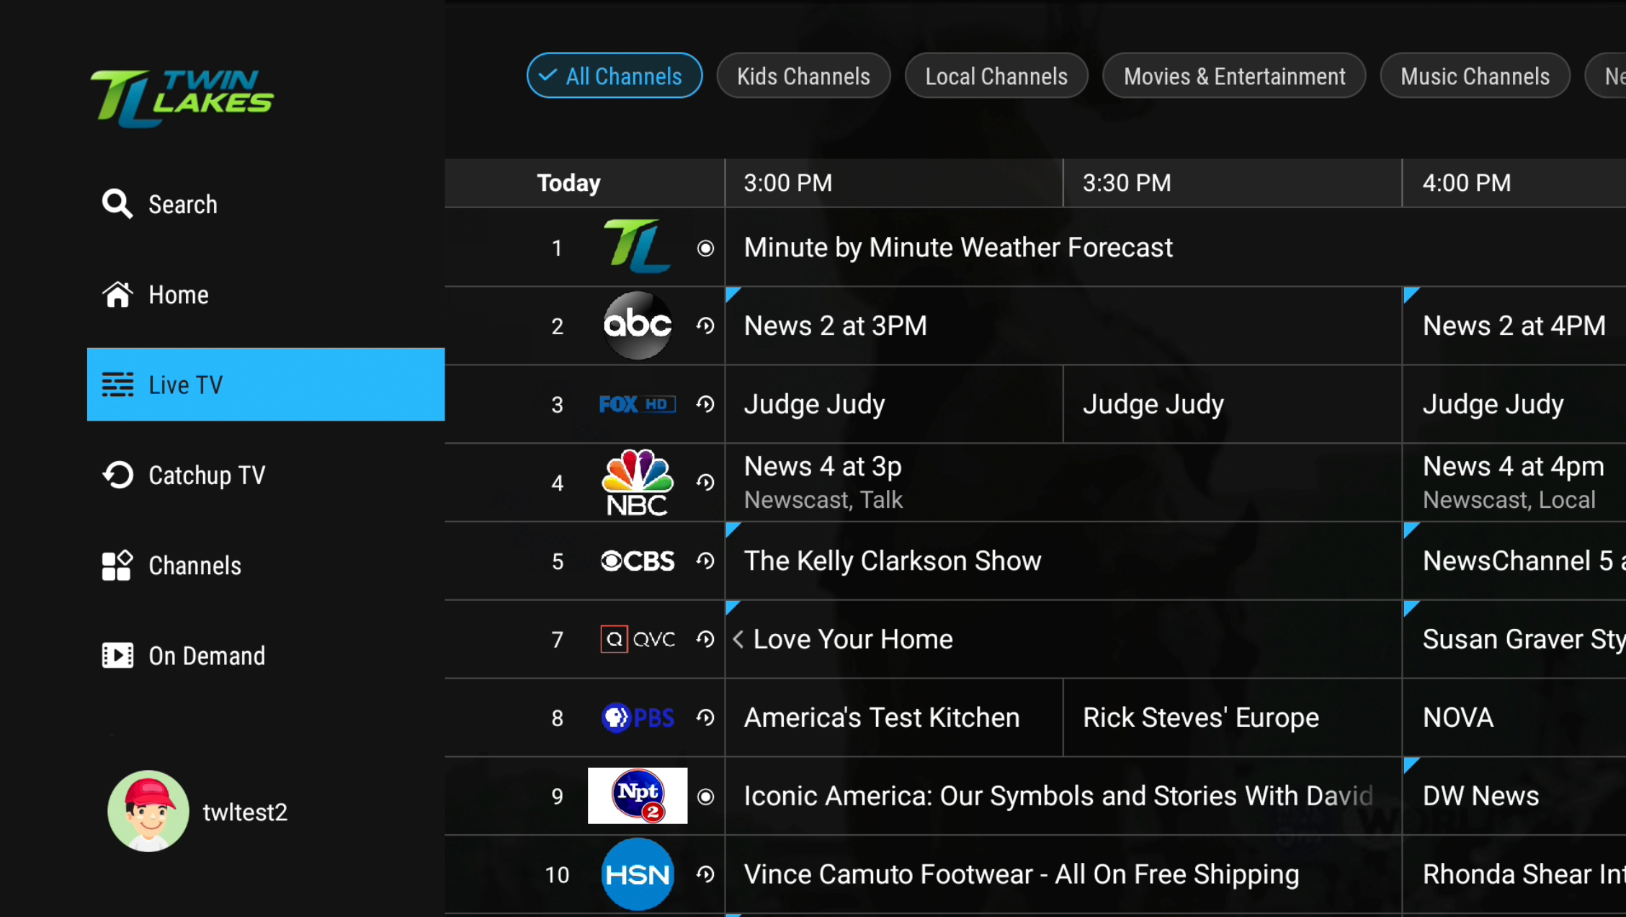Open the Search menu item
Screen dimensions: 1626x917
tap(265, 204)
